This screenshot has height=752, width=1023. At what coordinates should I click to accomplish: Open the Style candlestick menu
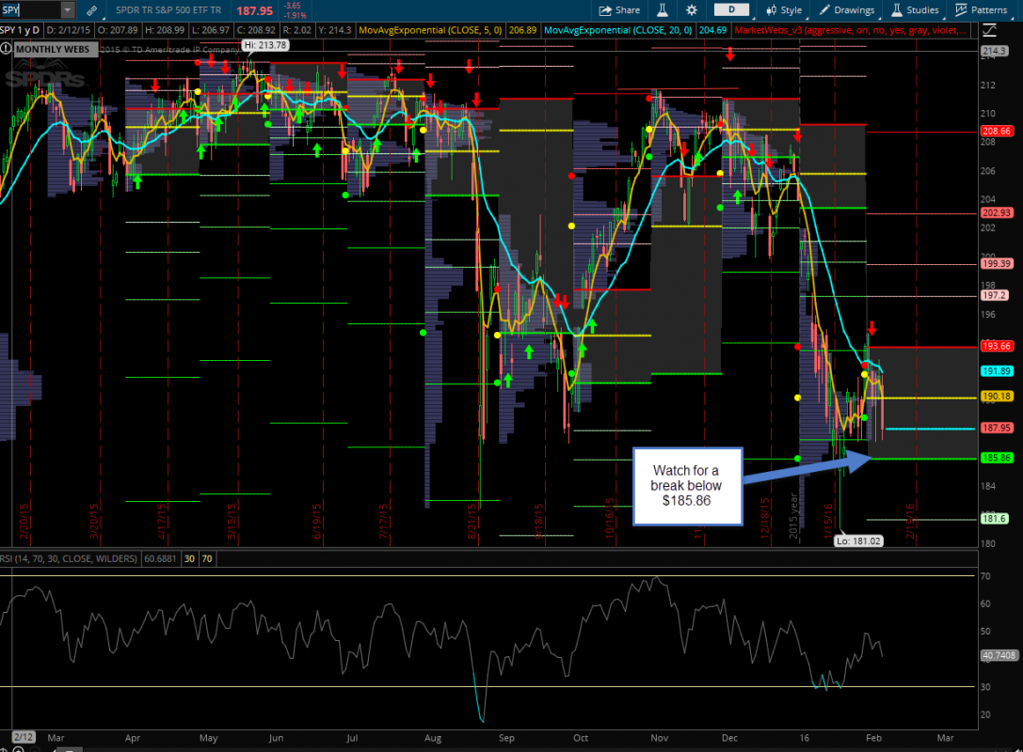pos(783,10)
